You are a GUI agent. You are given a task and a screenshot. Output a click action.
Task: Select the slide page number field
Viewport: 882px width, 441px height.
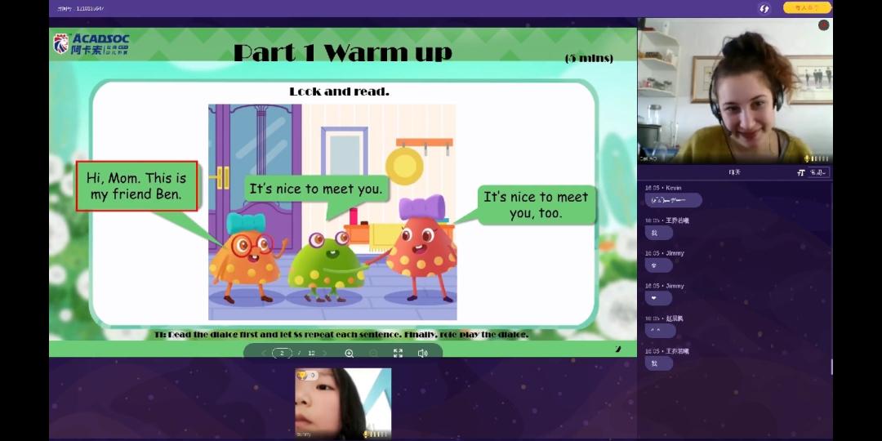[283, 354]
